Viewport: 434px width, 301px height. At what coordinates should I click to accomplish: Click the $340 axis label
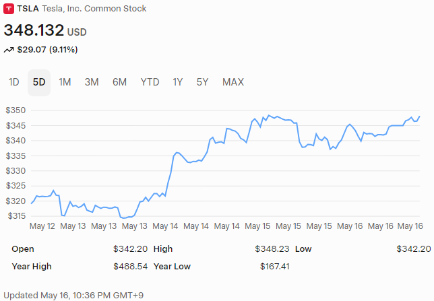pyautogui.click(x=15, y=141)
